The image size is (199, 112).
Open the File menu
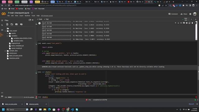(8, 16)
